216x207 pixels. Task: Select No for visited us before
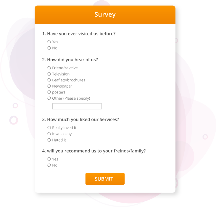point(49,48)
